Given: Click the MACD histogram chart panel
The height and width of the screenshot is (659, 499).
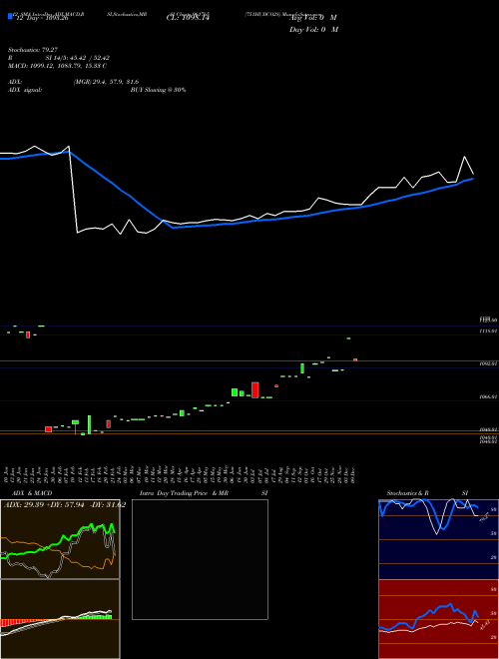Looking at the screenshot, I should (x=60, y=619).
